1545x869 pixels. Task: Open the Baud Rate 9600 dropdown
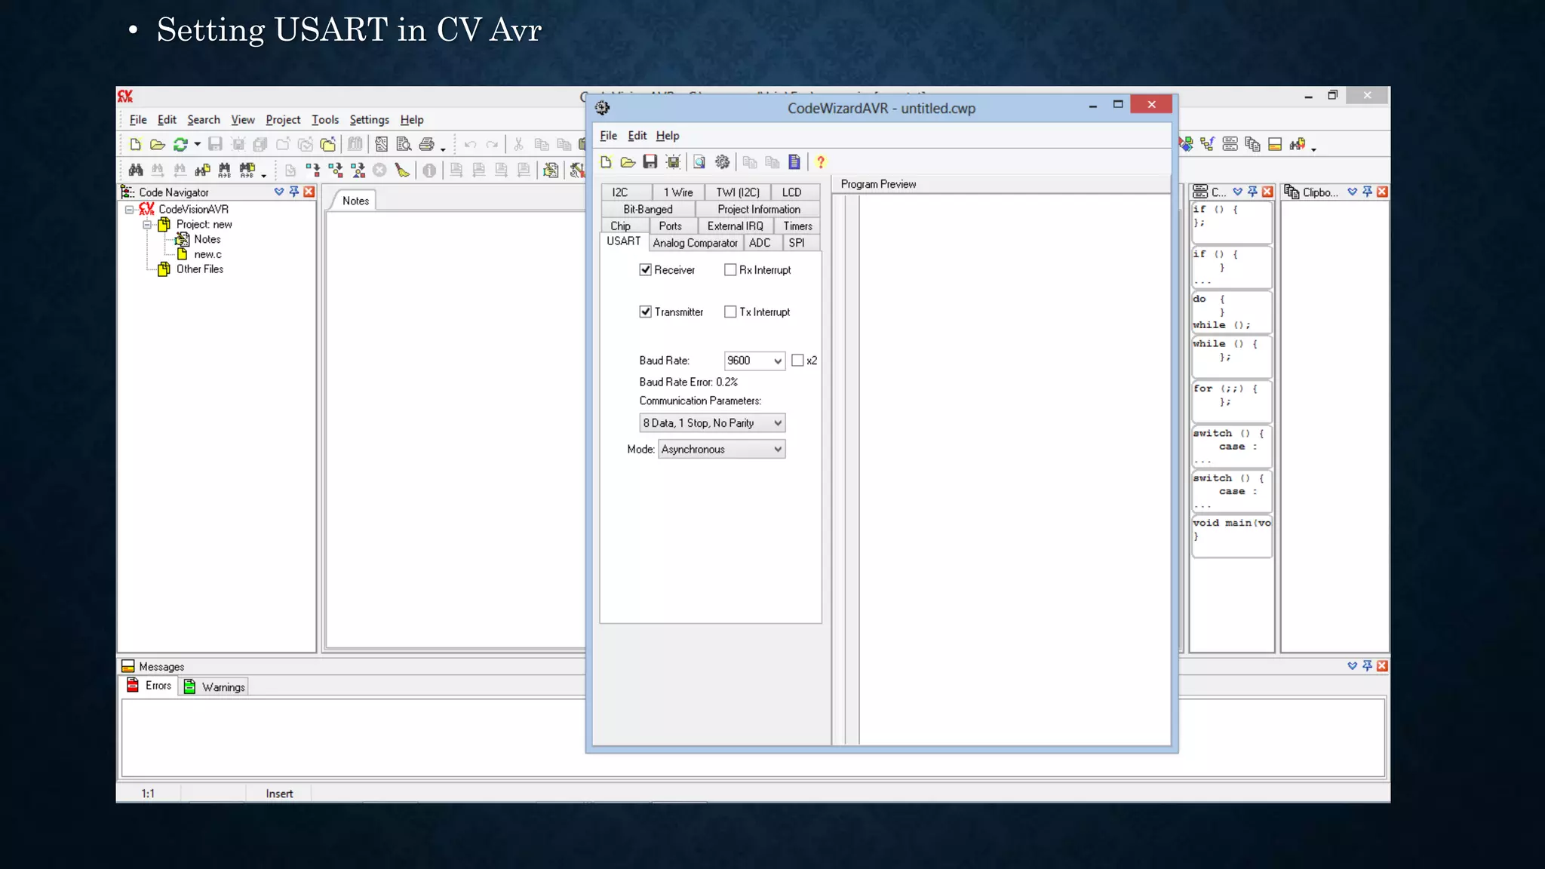click(x=777, y=361)
